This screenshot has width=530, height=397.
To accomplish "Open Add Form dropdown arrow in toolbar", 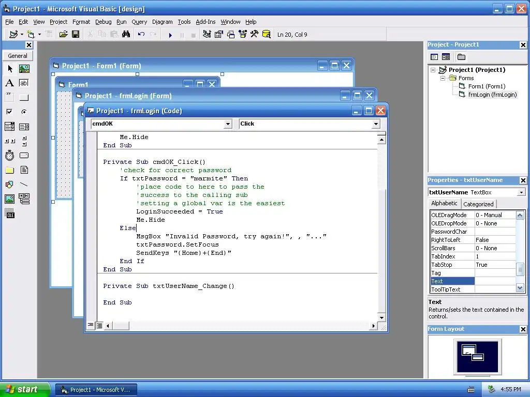I will (39, 35).
